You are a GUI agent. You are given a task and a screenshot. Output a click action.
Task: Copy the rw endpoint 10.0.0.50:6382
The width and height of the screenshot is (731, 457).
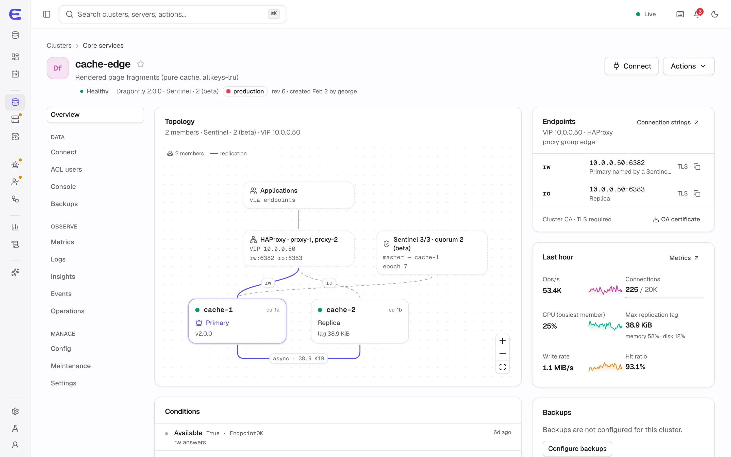(697, 167)
